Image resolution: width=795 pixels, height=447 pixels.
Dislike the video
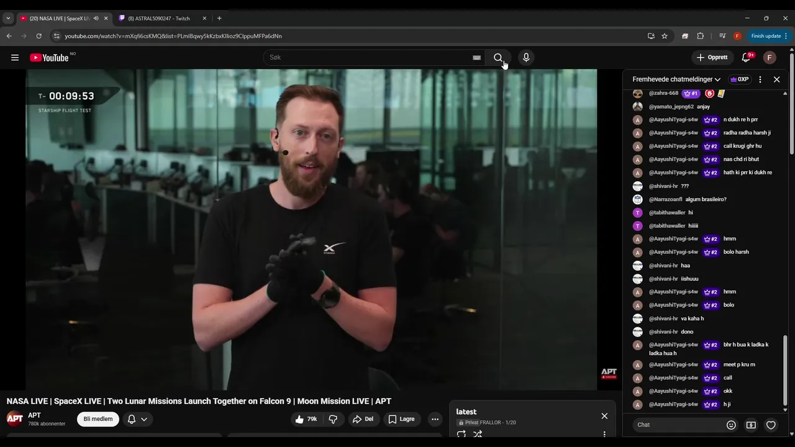(333, 419)
